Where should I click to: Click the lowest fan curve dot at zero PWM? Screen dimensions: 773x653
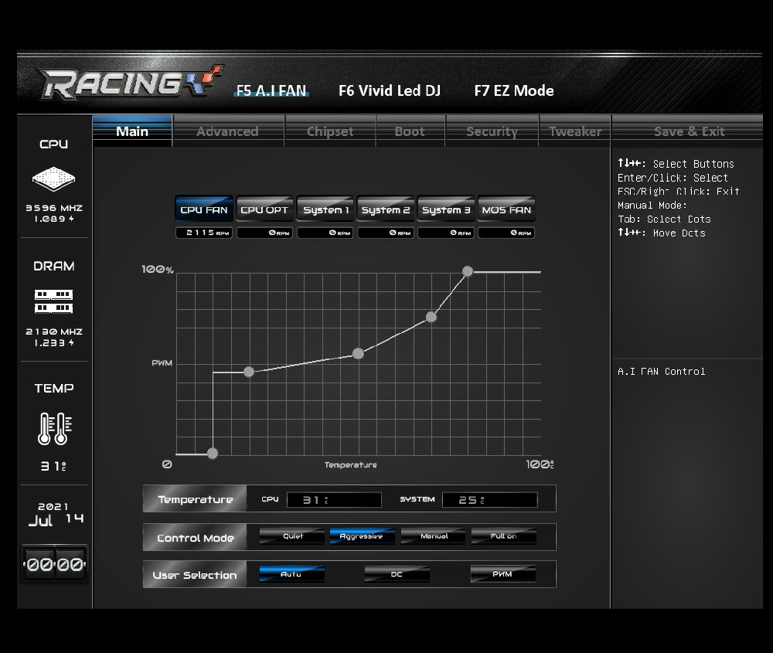pos(213,454)
